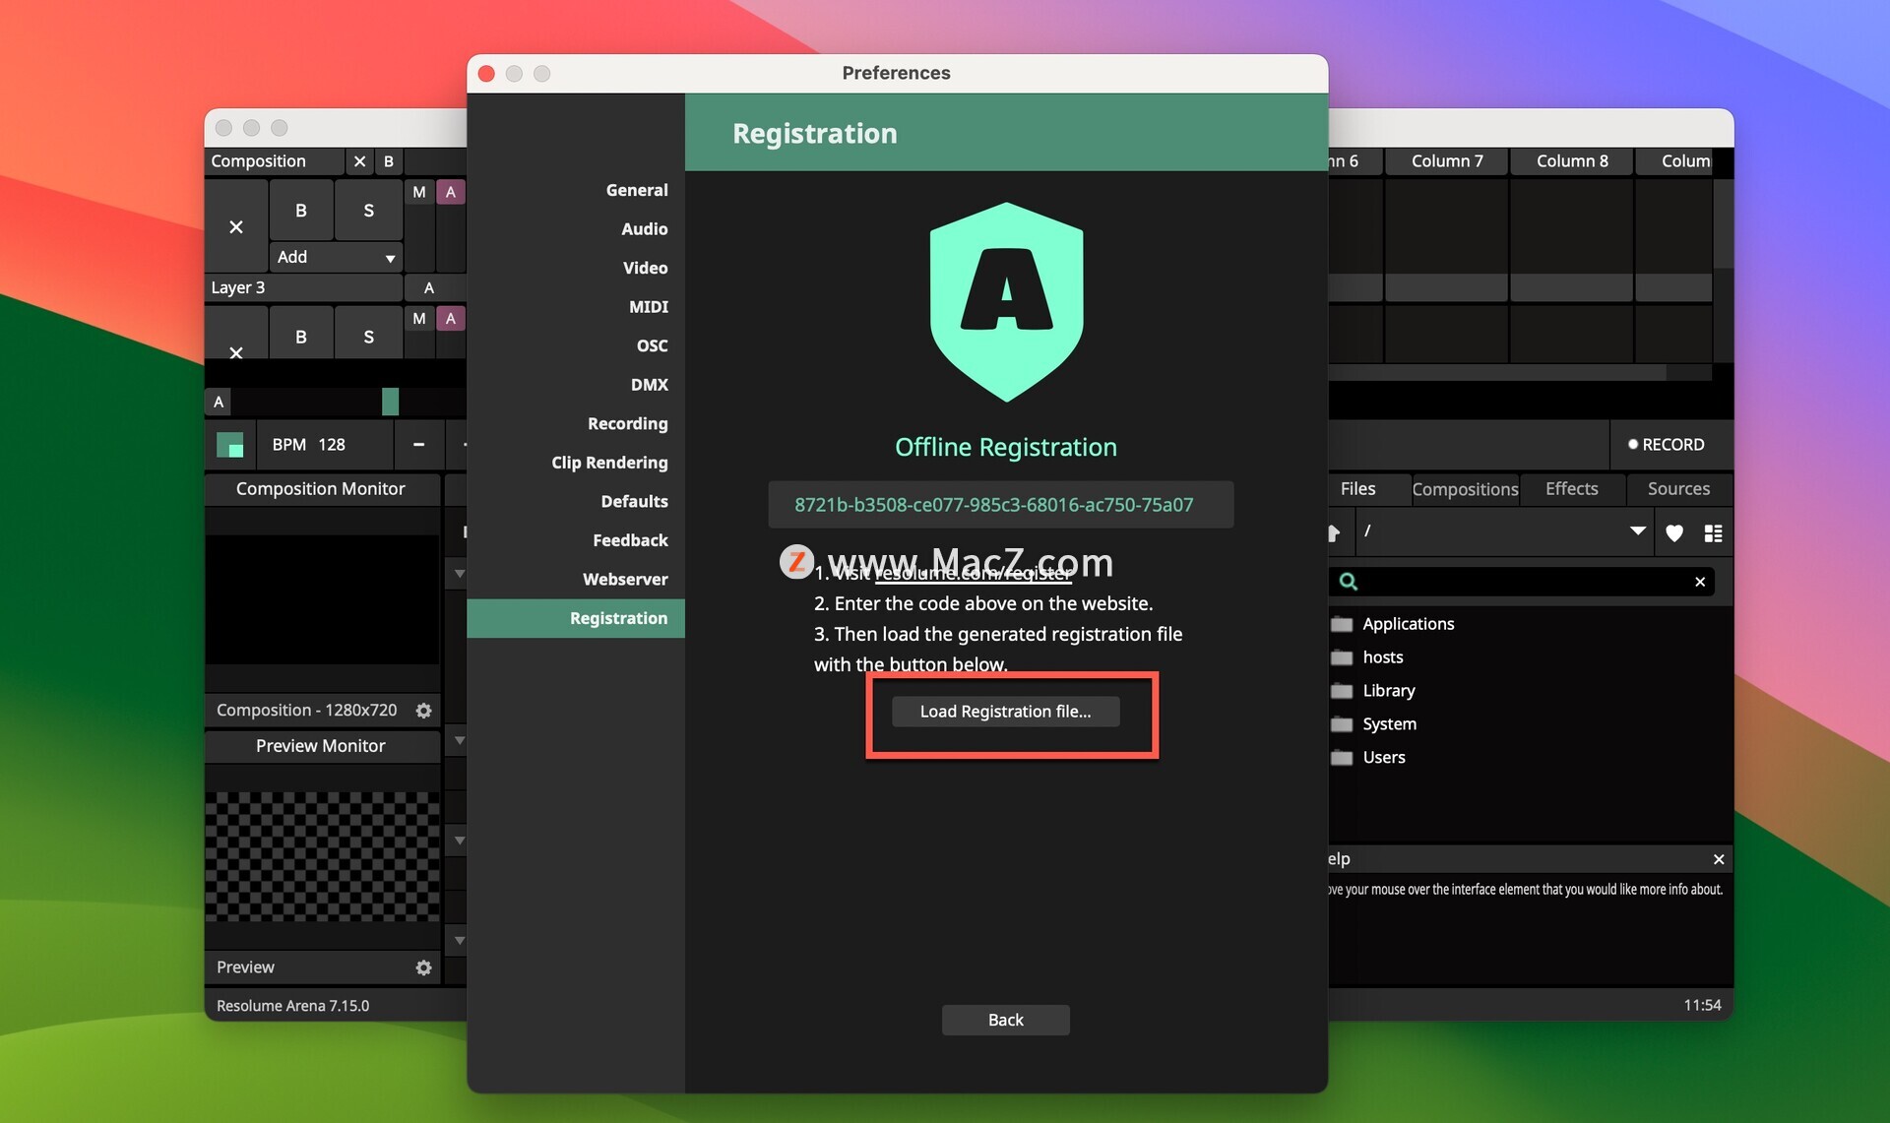Viewport: 1890px width, 1123px height.
Task: Click Resolume Arena 7.15.0 status text
Action: 293,1006
